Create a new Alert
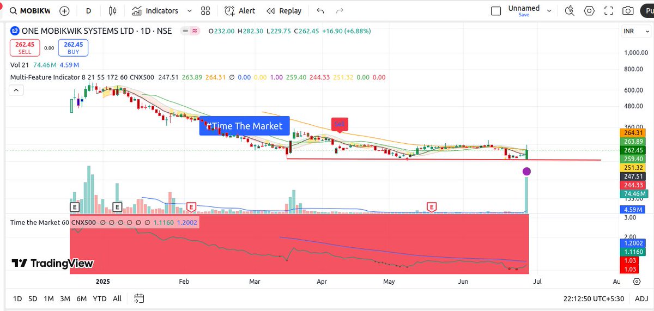The image size is (654, 311). pos(240,11)
